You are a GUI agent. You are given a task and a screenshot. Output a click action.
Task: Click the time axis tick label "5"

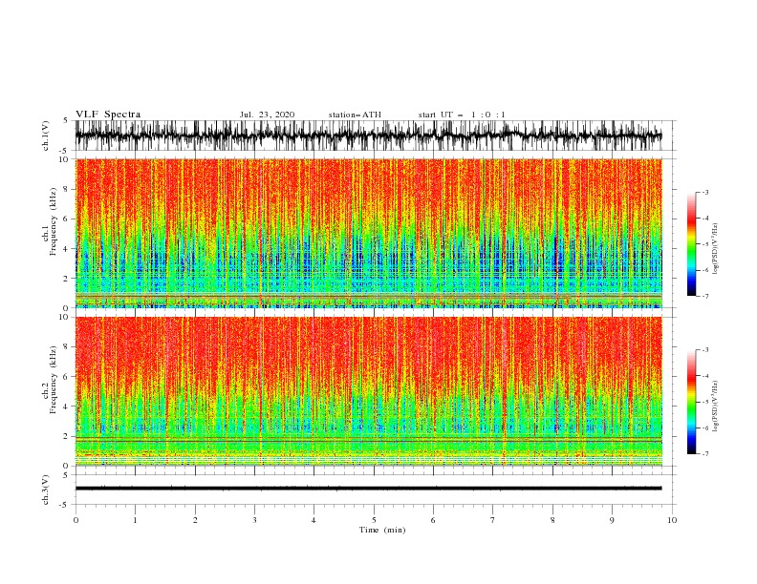374,520
